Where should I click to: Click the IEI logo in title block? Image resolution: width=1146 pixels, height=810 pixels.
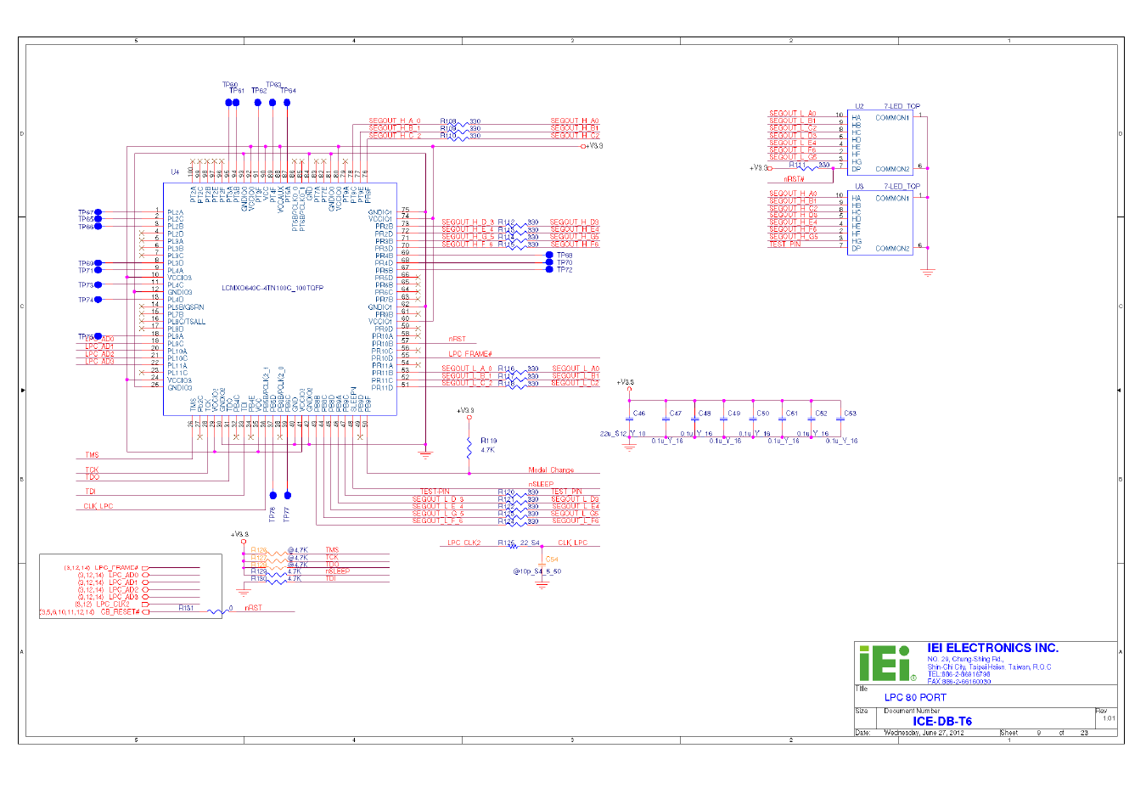click(888, 662)
